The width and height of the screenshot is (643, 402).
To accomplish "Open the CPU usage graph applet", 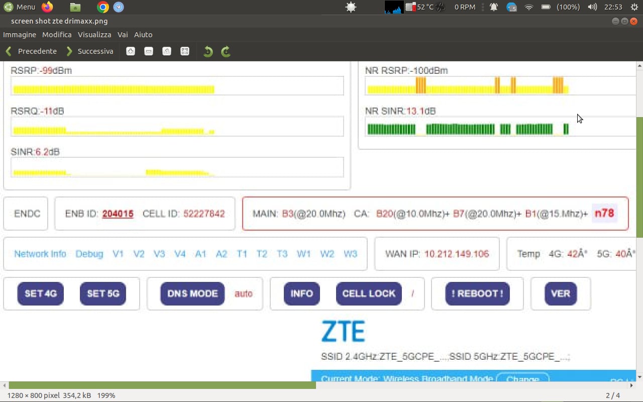I will coord(394,7).
